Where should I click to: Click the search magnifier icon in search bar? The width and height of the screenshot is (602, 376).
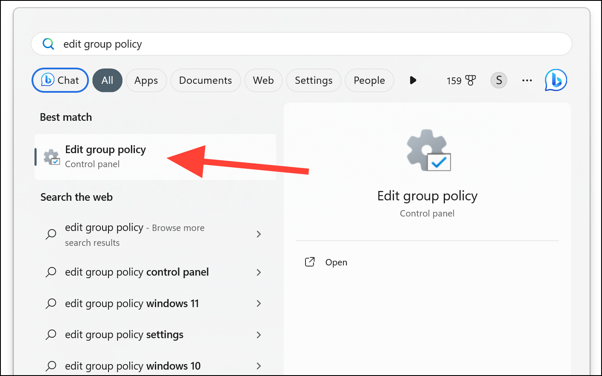tap(49, 44)
